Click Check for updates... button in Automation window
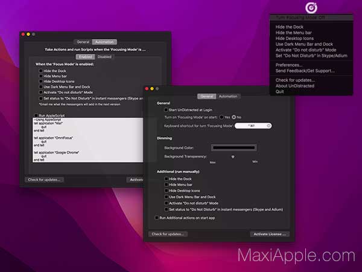 (x=44, y=180)
